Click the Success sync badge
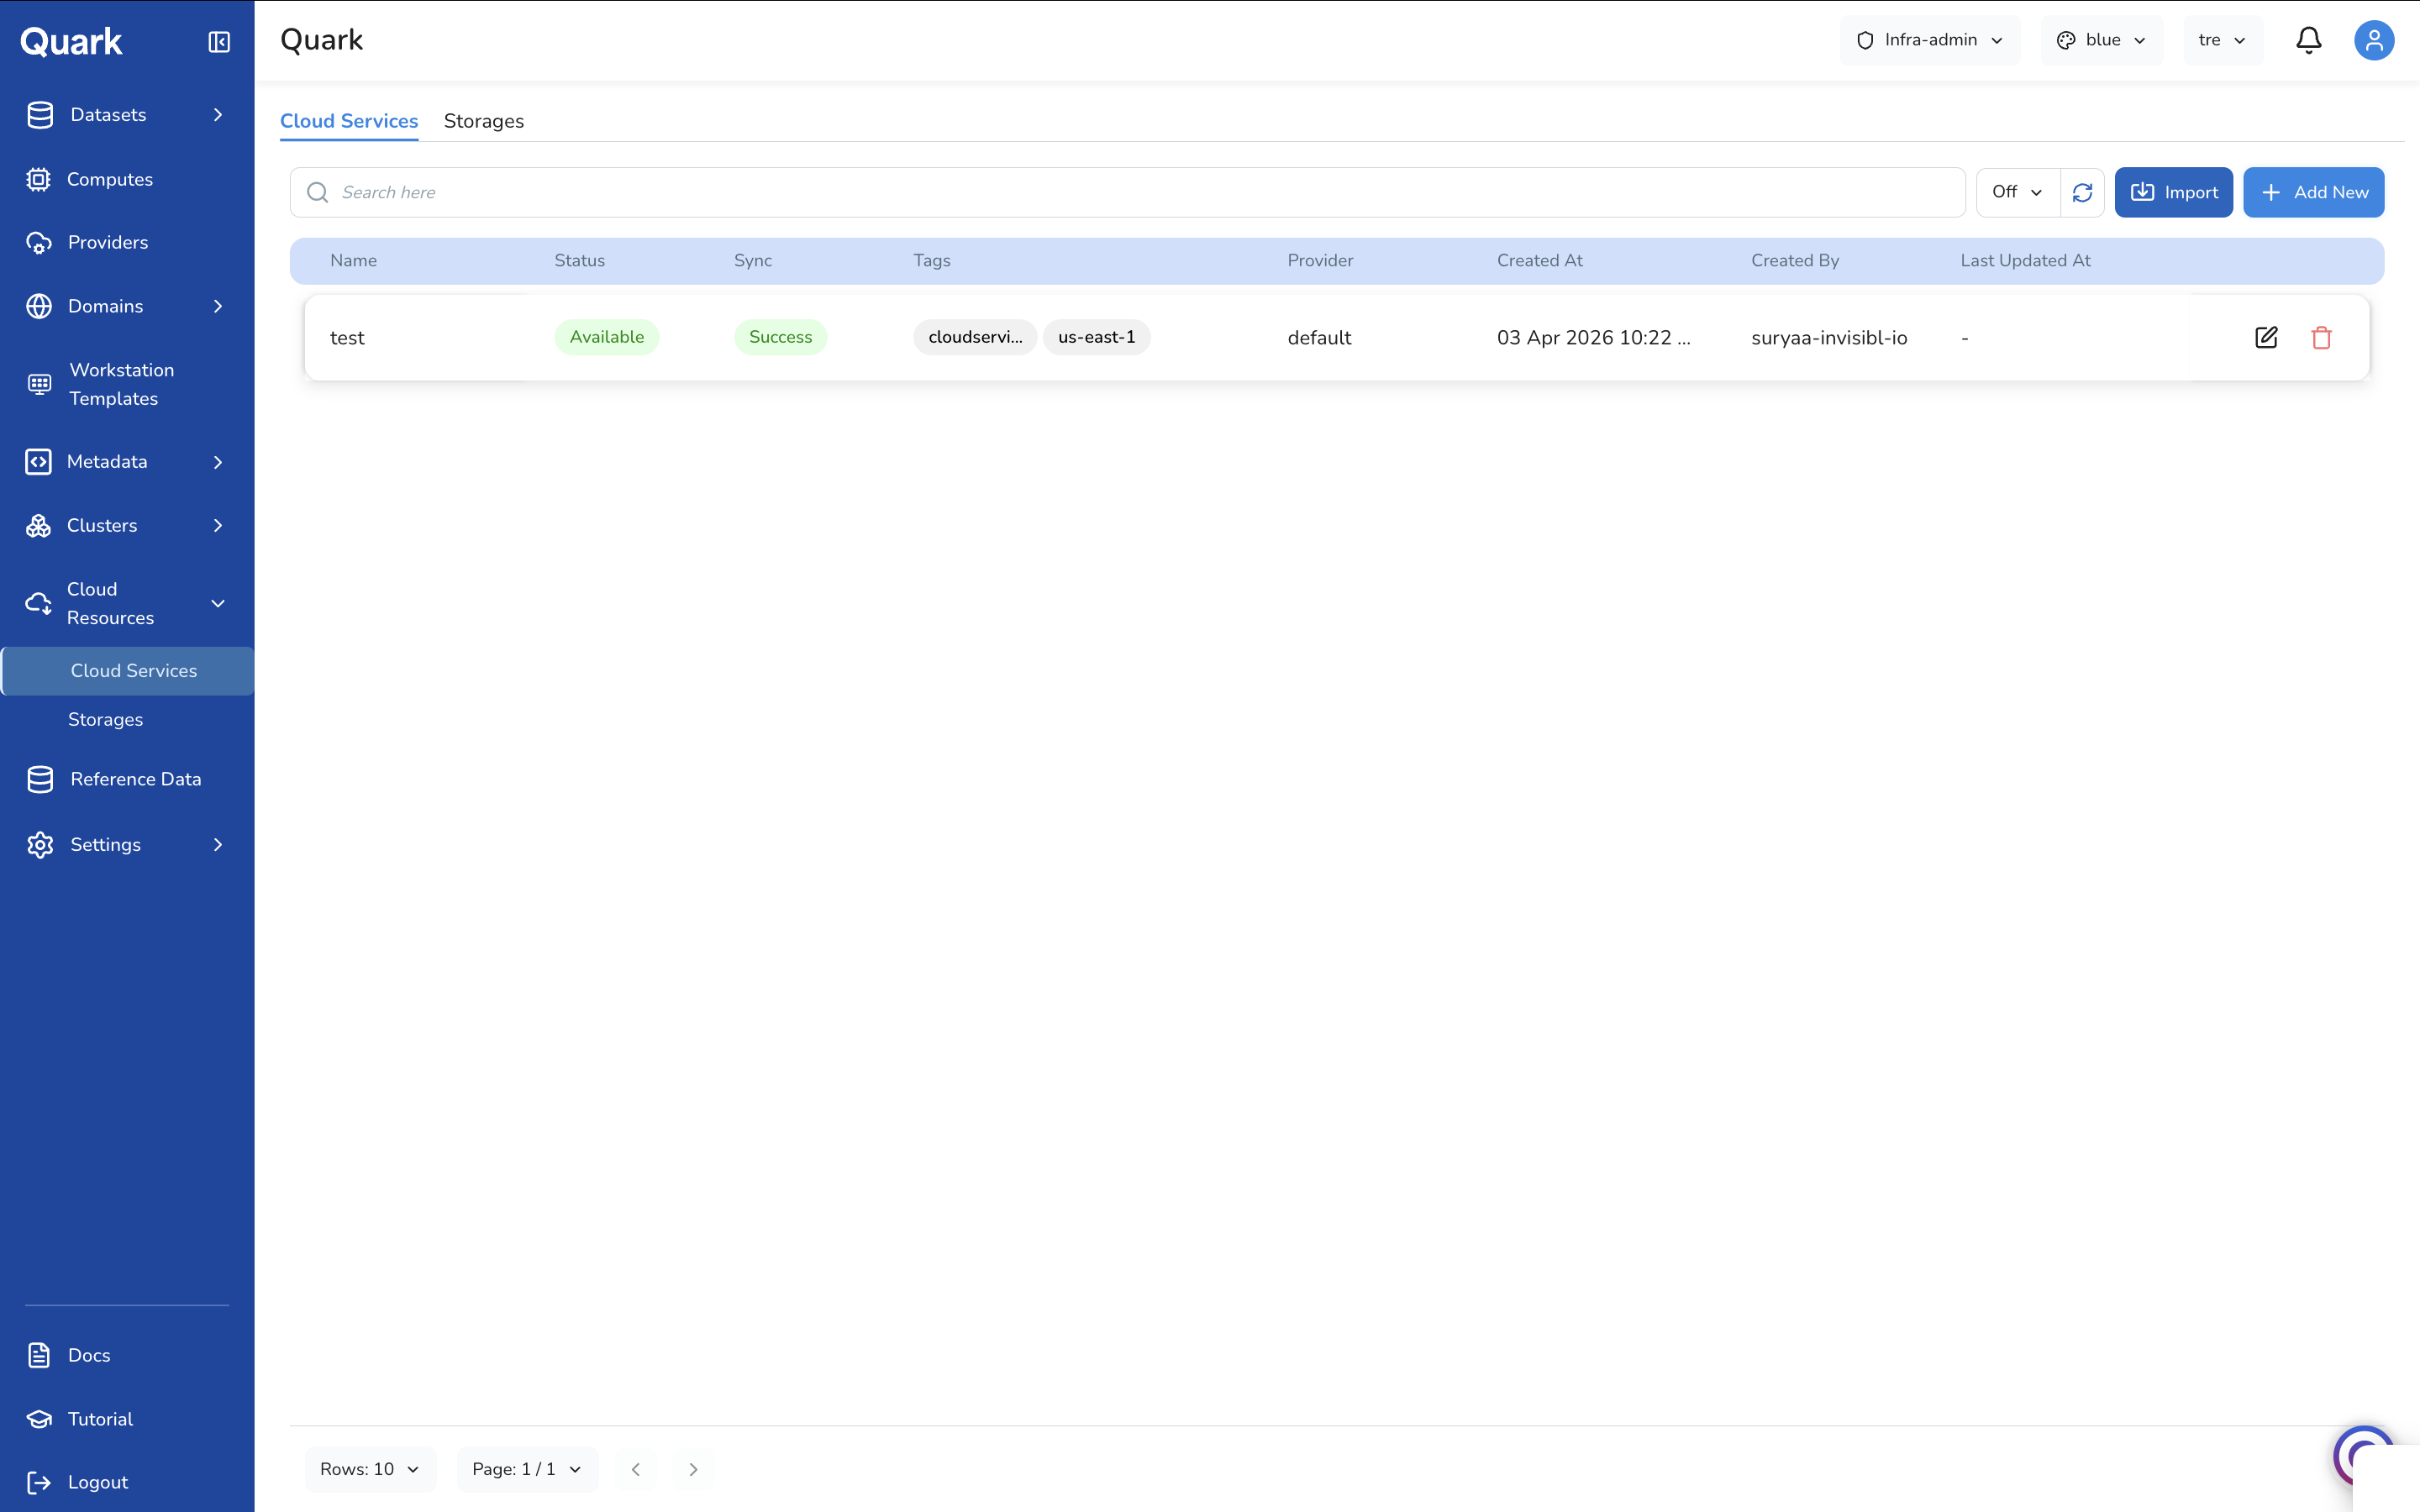This screenshot has width=2420, height=1512. [x=781, y=337]
